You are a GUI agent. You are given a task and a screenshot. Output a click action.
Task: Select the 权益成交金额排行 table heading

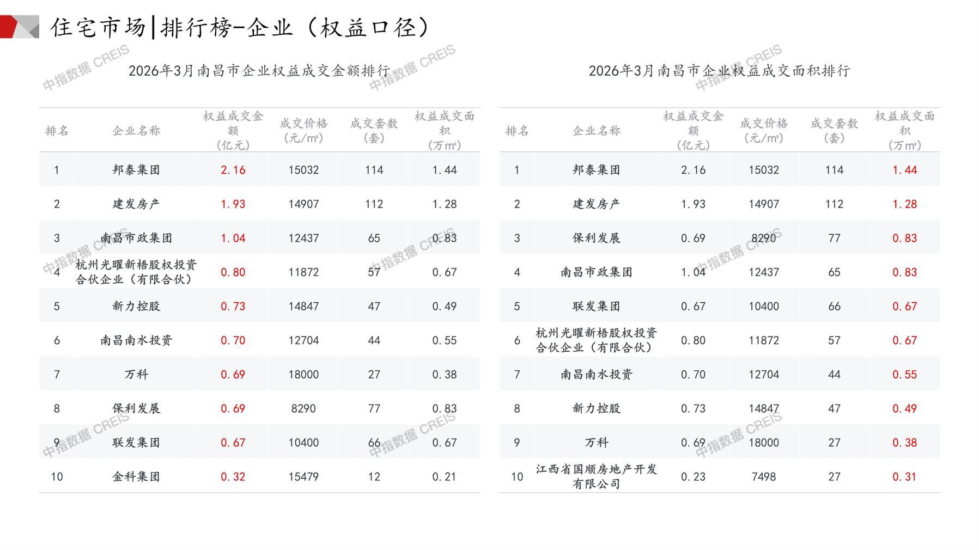click(259, 71)
